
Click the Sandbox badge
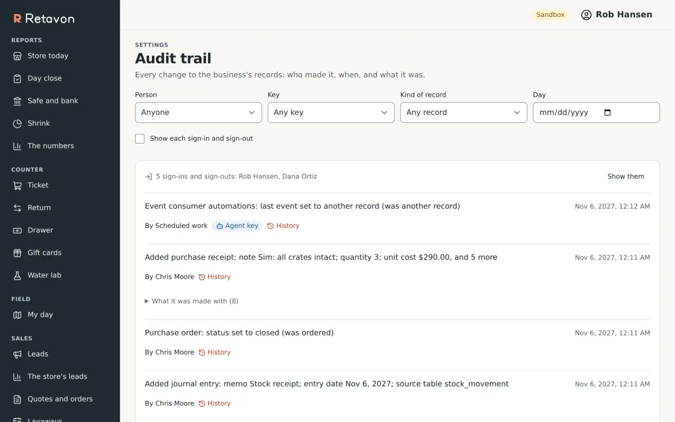click(x=550, y=15)
